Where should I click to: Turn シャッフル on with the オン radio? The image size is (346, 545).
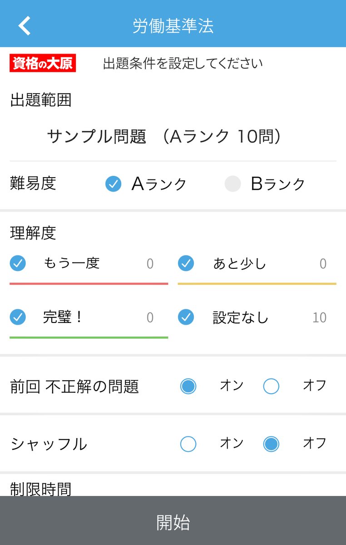tap(188, 444)
